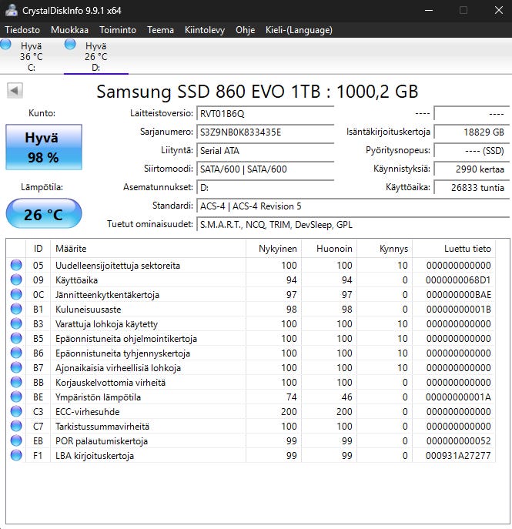Click the Käyttöaika value 26833 tuntia
Image resolution: width=512 pixels, height=529 pixels.
tap(471, 188)
